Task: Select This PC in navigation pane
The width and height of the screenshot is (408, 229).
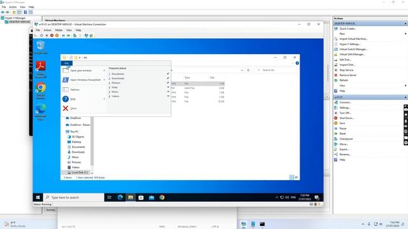Action: (x=74, y=132)
